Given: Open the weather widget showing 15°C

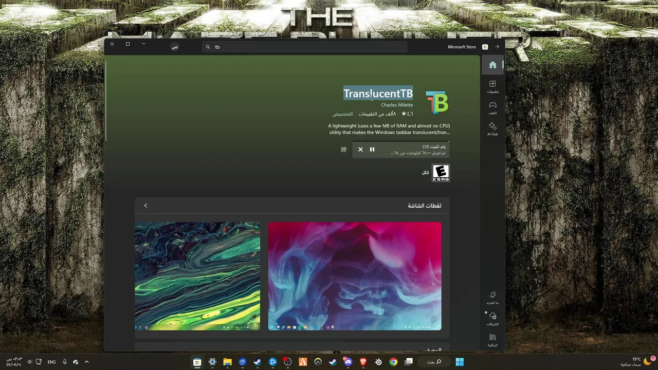Looking at the screenshot, I should [637, 362].
